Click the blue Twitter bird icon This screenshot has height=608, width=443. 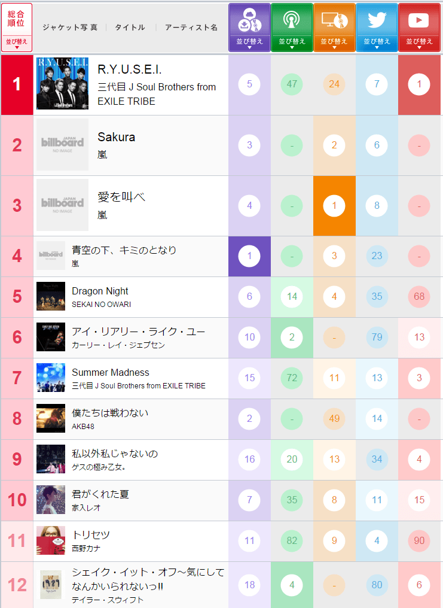377,21
